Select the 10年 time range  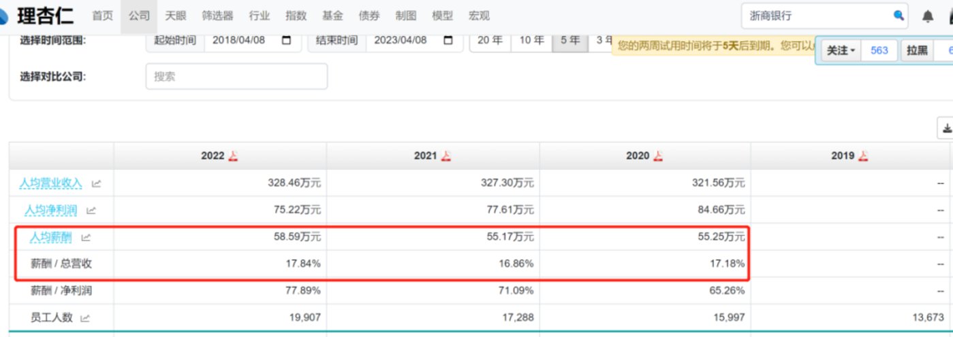coord(531,40)
